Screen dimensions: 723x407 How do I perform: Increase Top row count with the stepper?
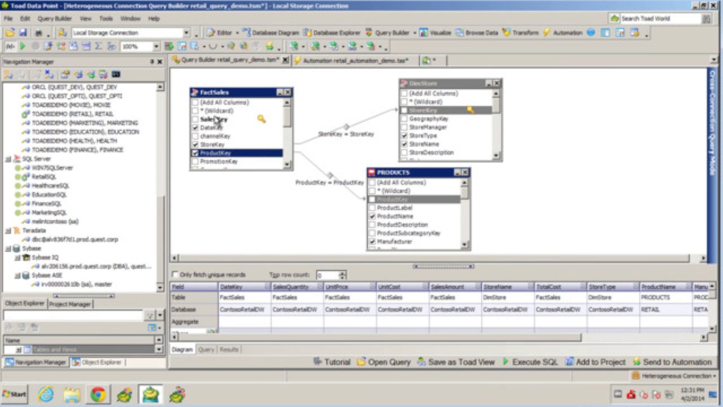point(343,273)
